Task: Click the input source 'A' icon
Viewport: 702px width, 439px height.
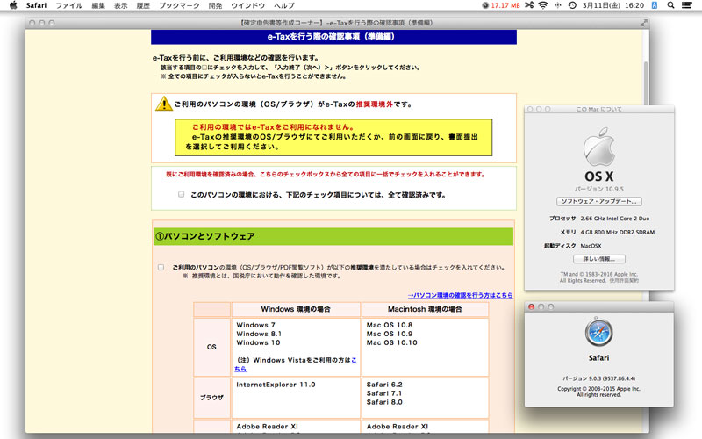Action: [x=655, y=5]
